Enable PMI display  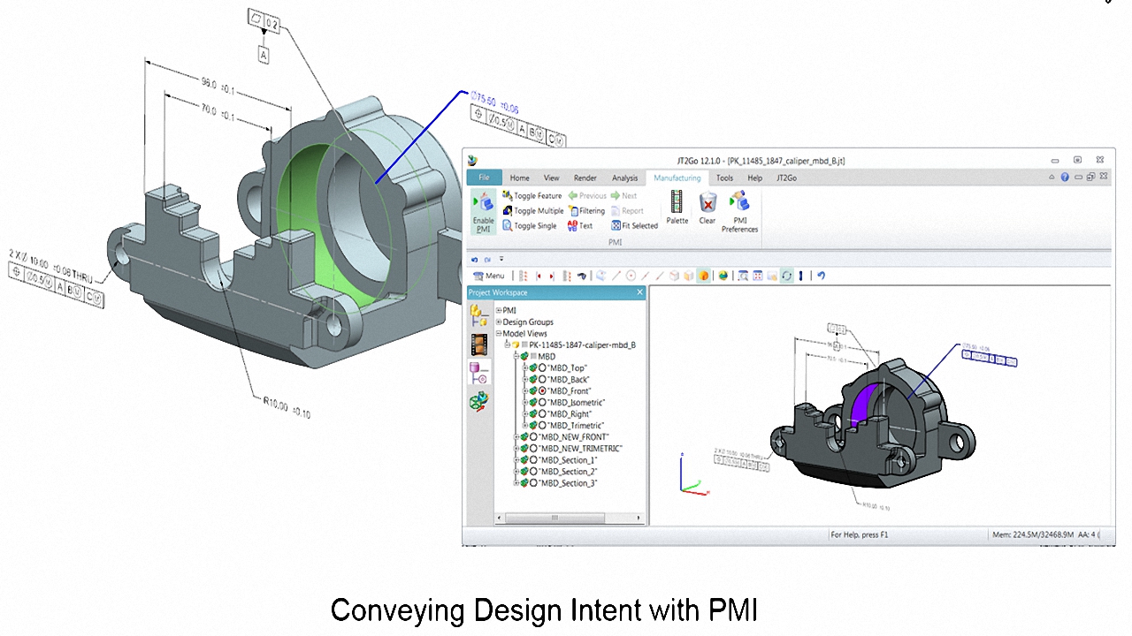click(484, 210)
